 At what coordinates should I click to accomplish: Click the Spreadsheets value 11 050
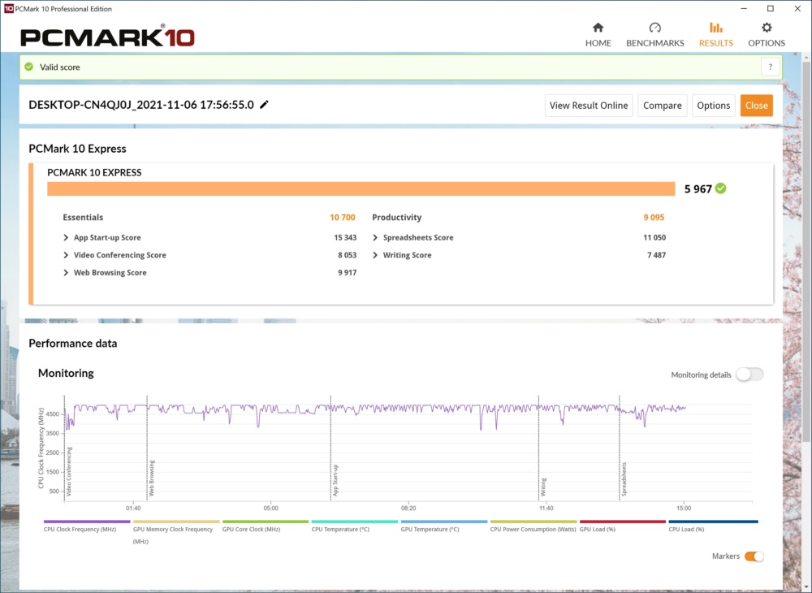[654, 238]
